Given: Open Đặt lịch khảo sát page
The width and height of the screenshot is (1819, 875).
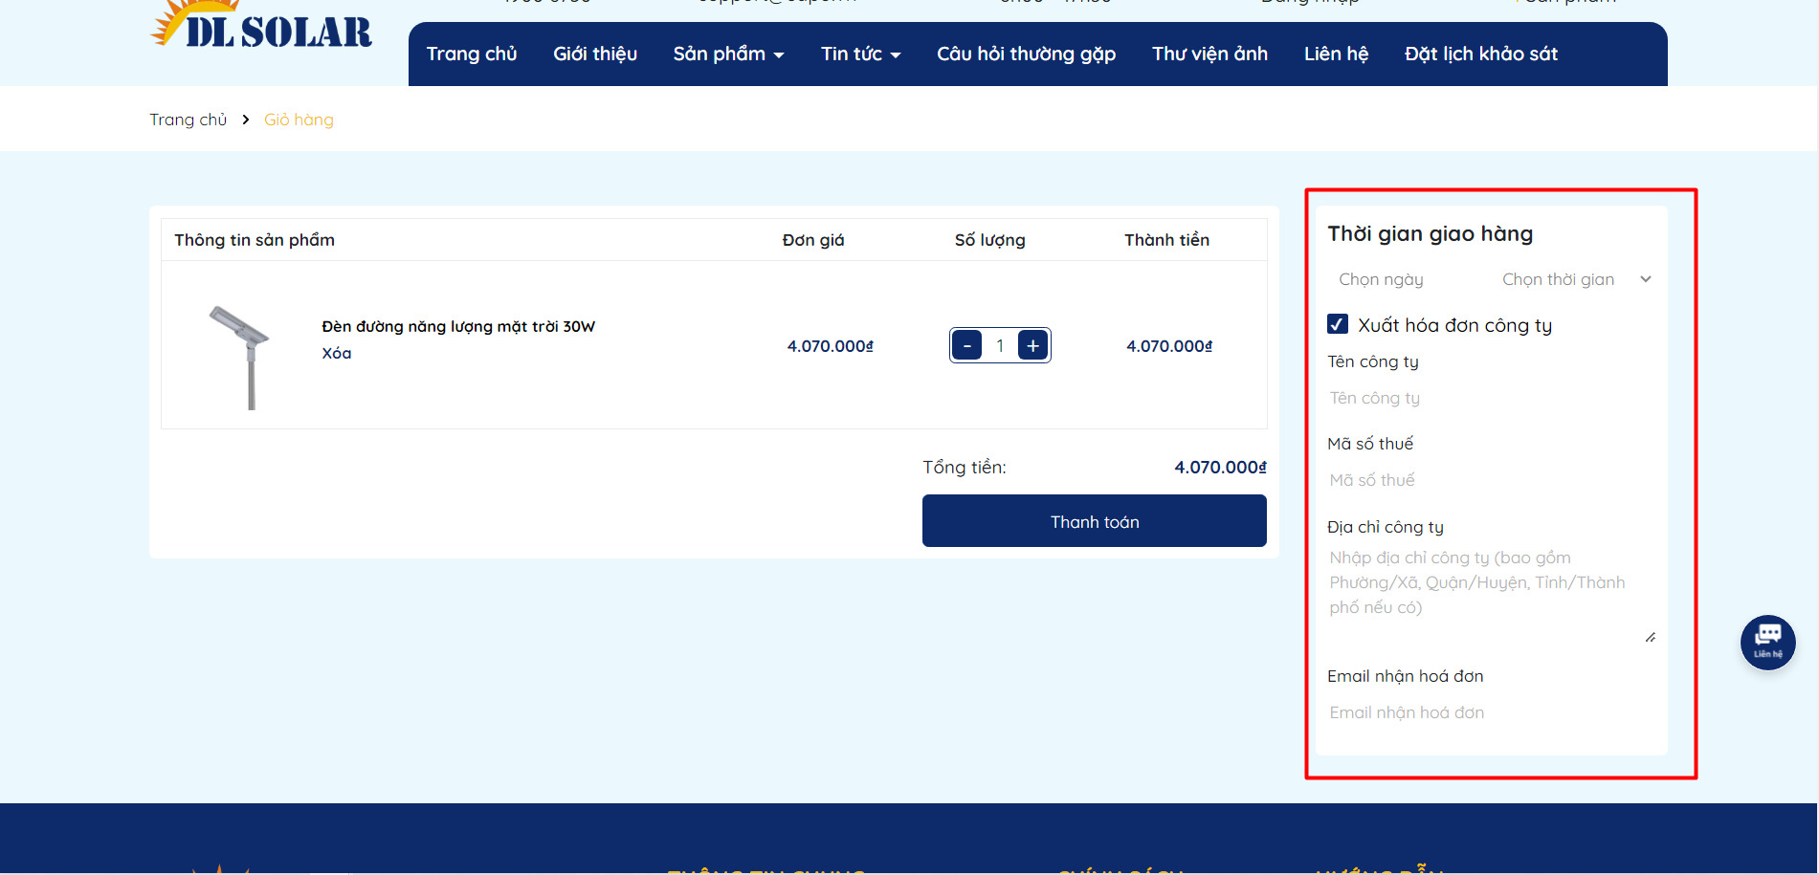Looking at the screenshot, I should pos(1481,55).
